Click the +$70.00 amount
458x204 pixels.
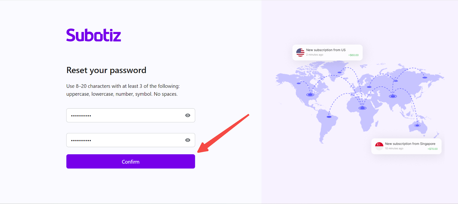433,149
